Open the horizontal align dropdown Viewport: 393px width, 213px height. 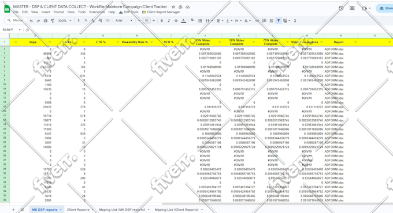coord(220,21)
